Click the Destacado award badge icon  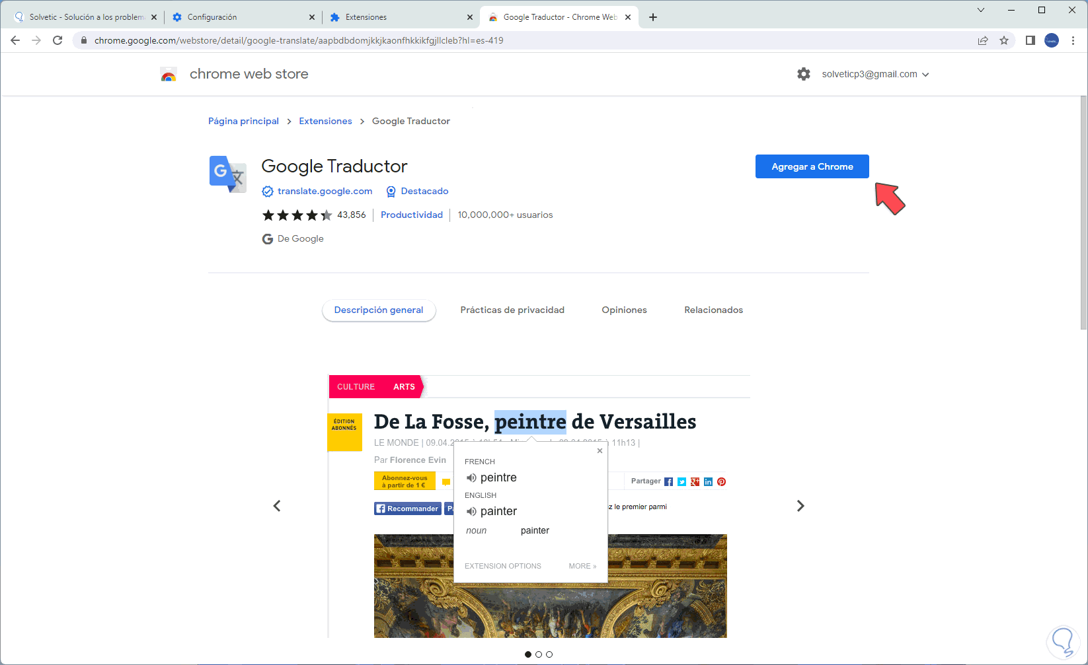[391, 192]
